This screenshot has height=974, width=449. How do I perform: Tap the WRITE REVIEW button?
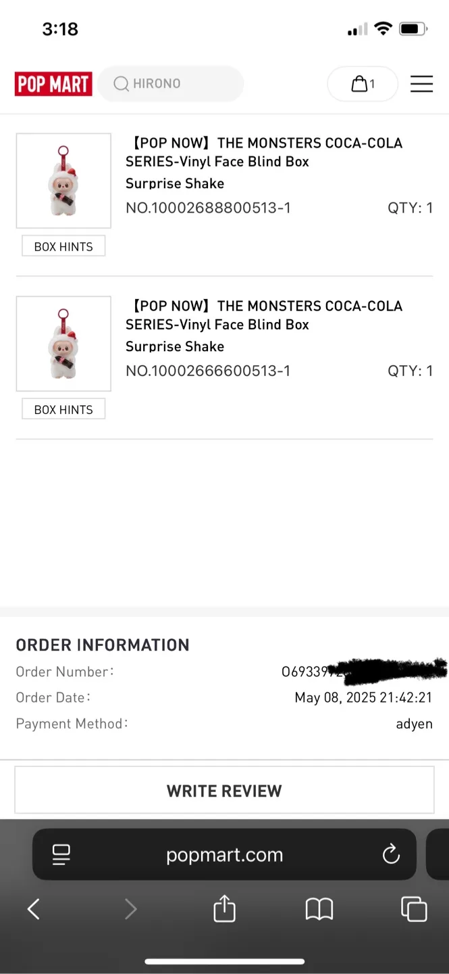(x=224, y=790)
